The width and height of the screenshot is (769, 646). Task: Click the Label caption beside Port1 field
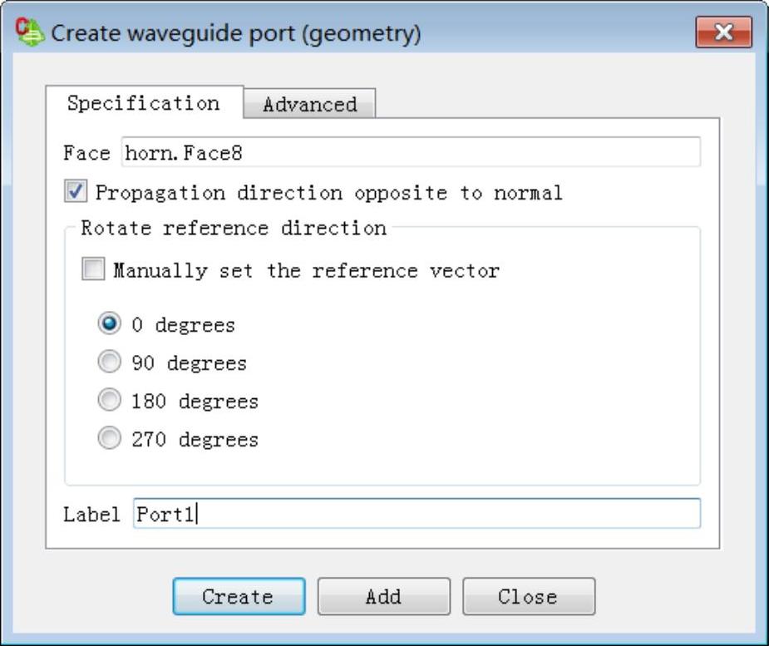[91, 515]
